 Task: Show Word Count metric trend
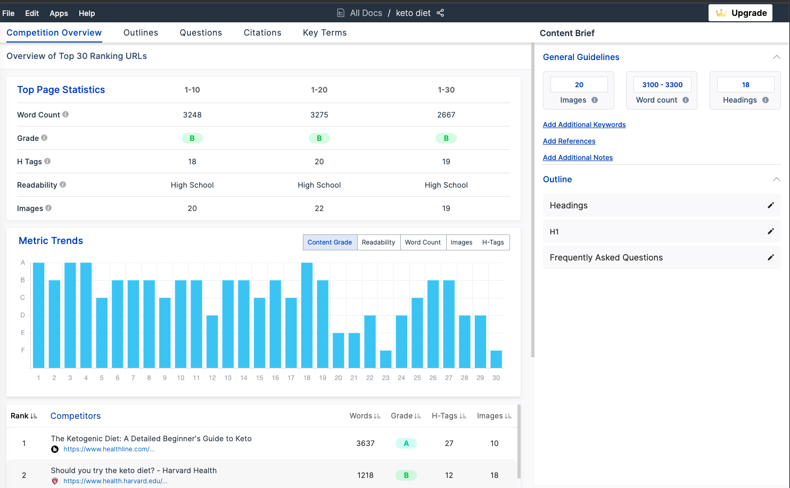click(x=423, y=242)
